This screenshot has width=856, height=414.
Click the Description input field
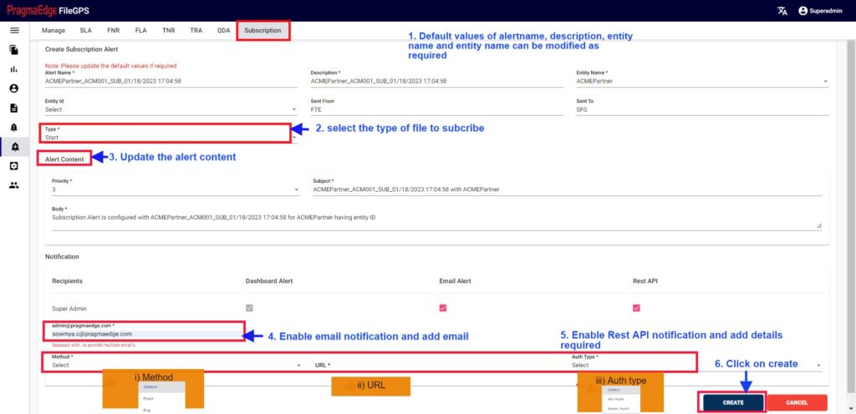(436, 81)
